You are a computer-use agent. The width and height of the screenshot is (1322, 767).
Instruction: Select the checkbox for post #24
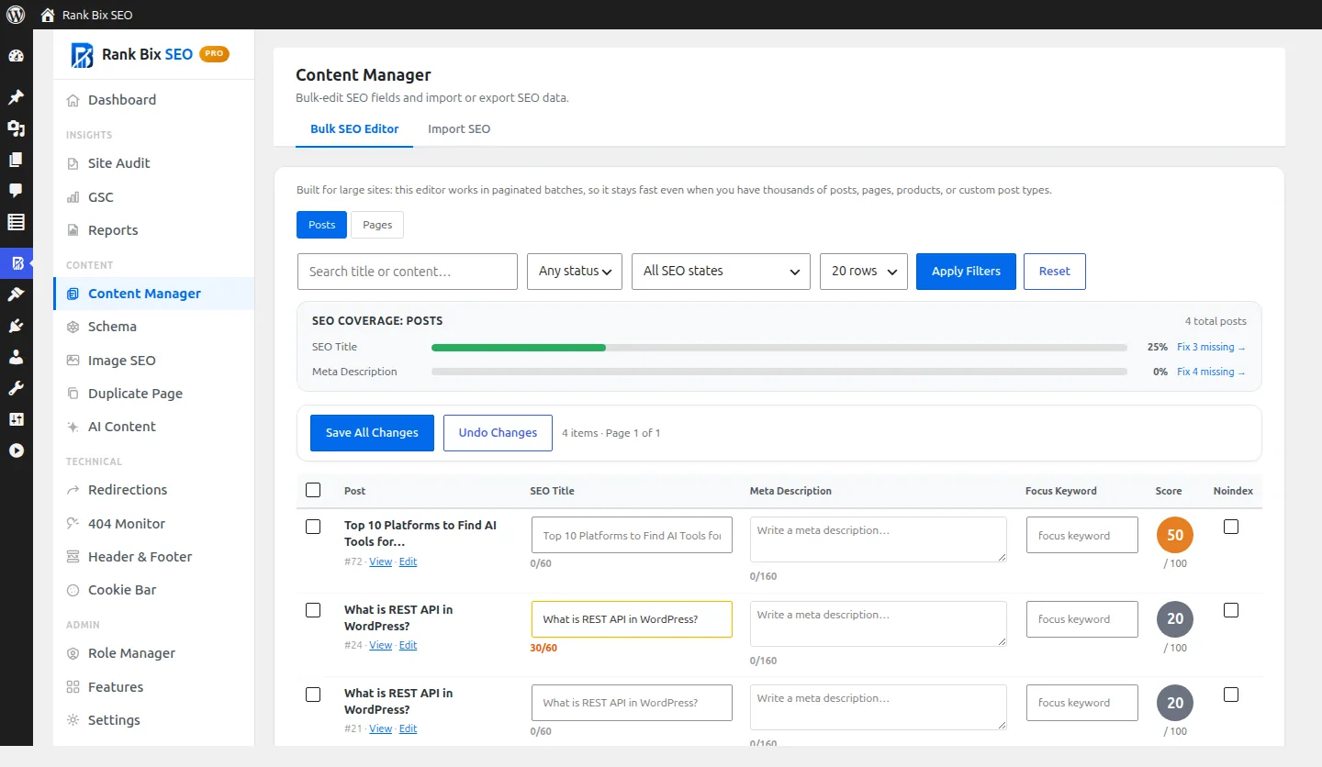pyautogui.click(x=313, y=610)
